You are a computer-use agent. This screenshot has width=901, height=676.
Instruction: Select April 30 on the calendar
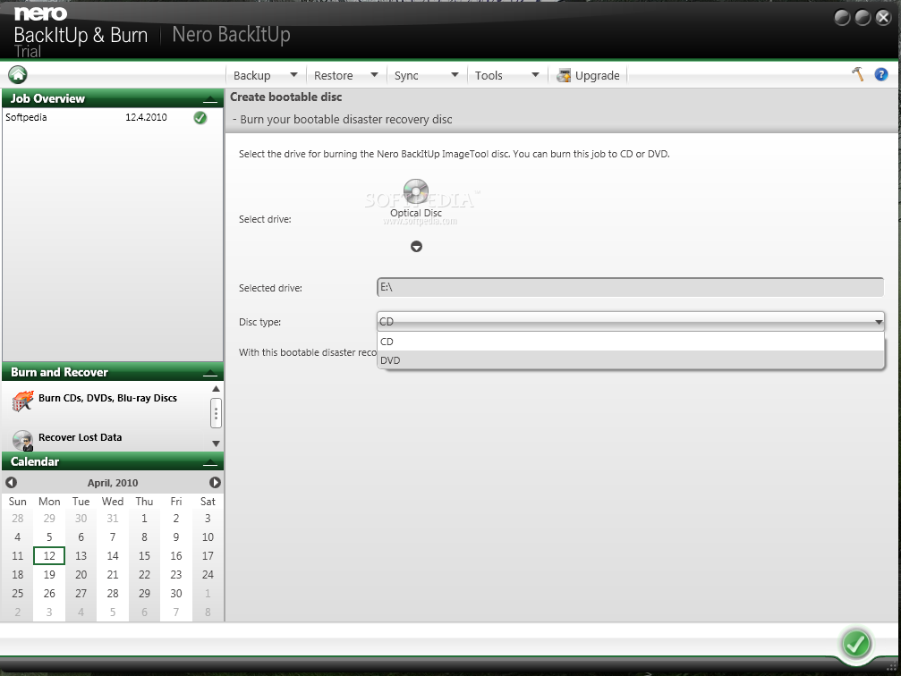176,594
